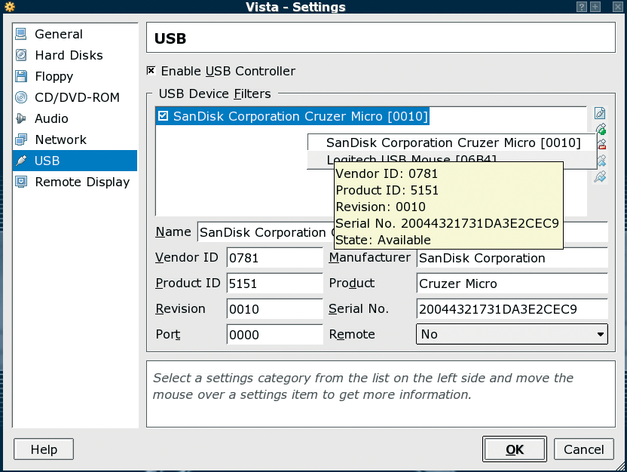Click the Maximize window button in title bar
This screenshot has width=627, height=472.
pos(595,6)
